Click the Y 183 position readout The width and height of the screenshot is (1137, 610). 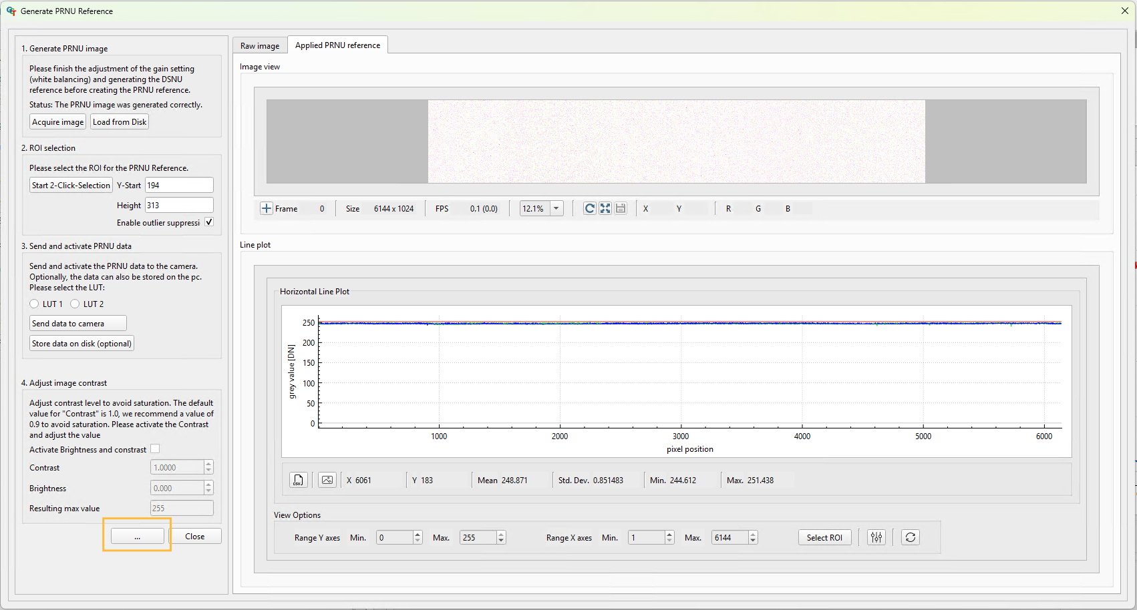tap(422, 480)
